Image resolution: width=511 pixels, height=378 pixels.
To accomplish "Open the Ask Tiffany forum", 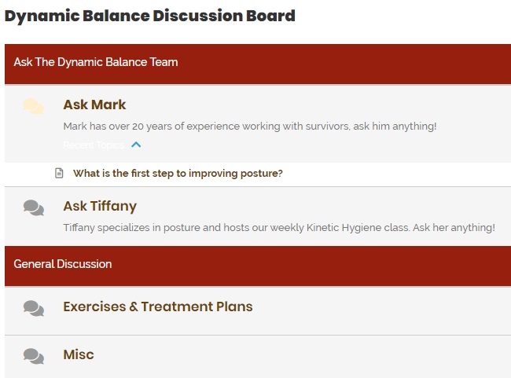I will 100,206.
